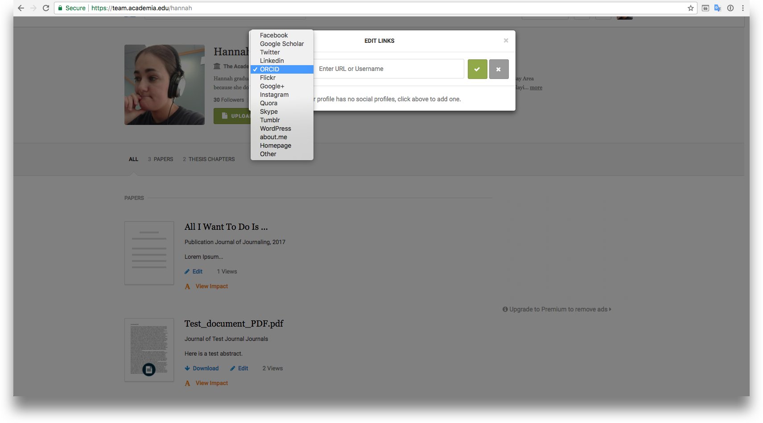Select Homepage from the list
This screenshot has height=423, width=763.
click(282, 145)
